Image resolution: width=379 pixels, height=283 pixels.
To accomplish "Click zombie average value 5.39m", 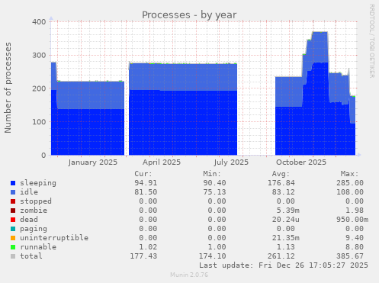I will (x=288, y=211).
